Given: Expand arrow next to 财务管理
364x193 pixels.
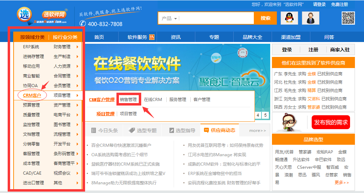Looking at the screenshot, I should click(77, 47).
